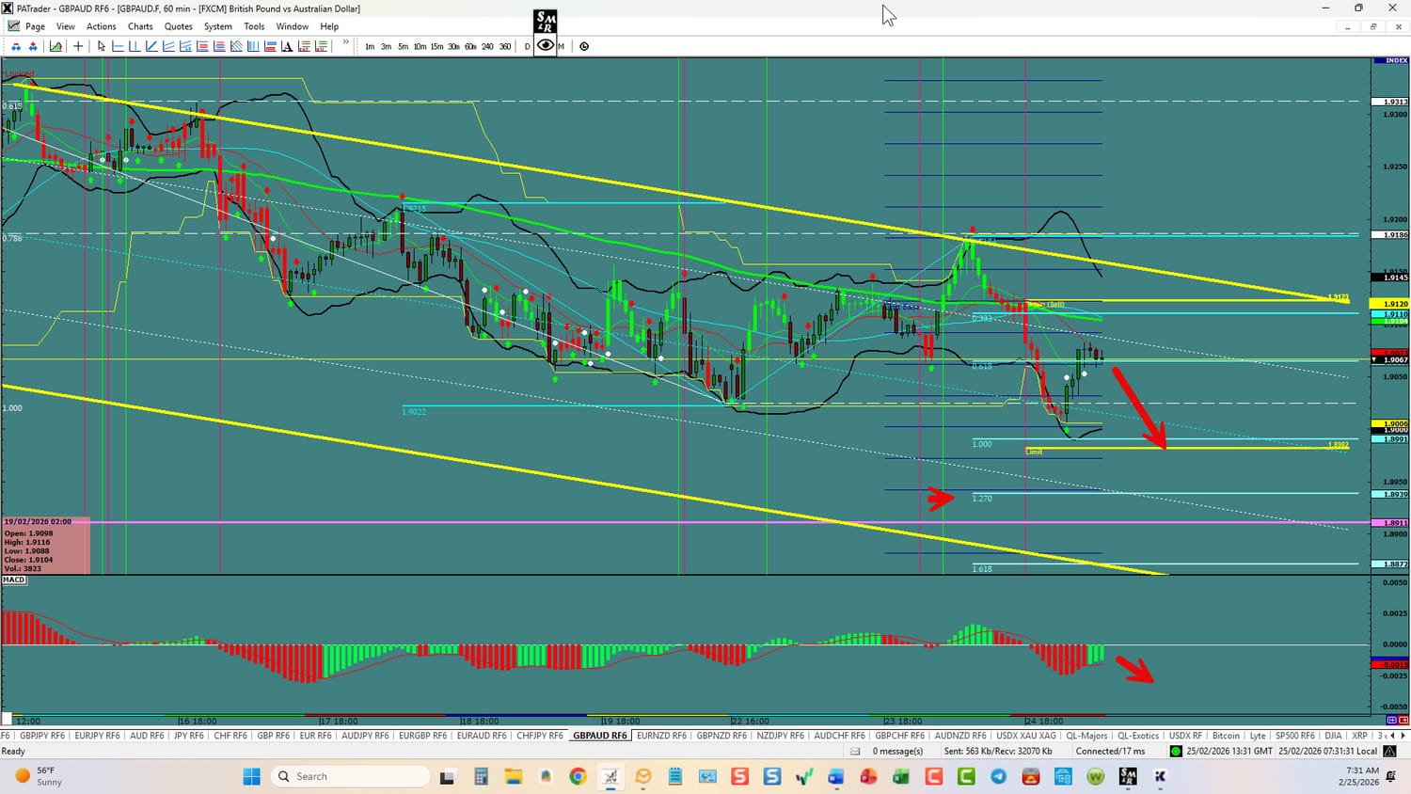Screen dimensions: 1411x794
Task: Select the crosshair cursor tool
Action: tap(78, 46)
